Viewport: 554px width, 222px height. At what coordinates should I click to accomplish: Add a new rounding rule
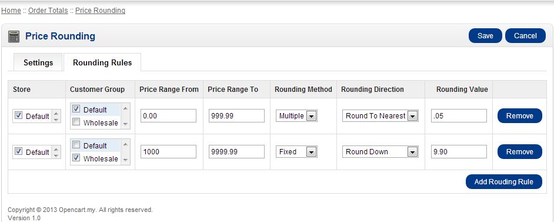[x=504, y=182]
